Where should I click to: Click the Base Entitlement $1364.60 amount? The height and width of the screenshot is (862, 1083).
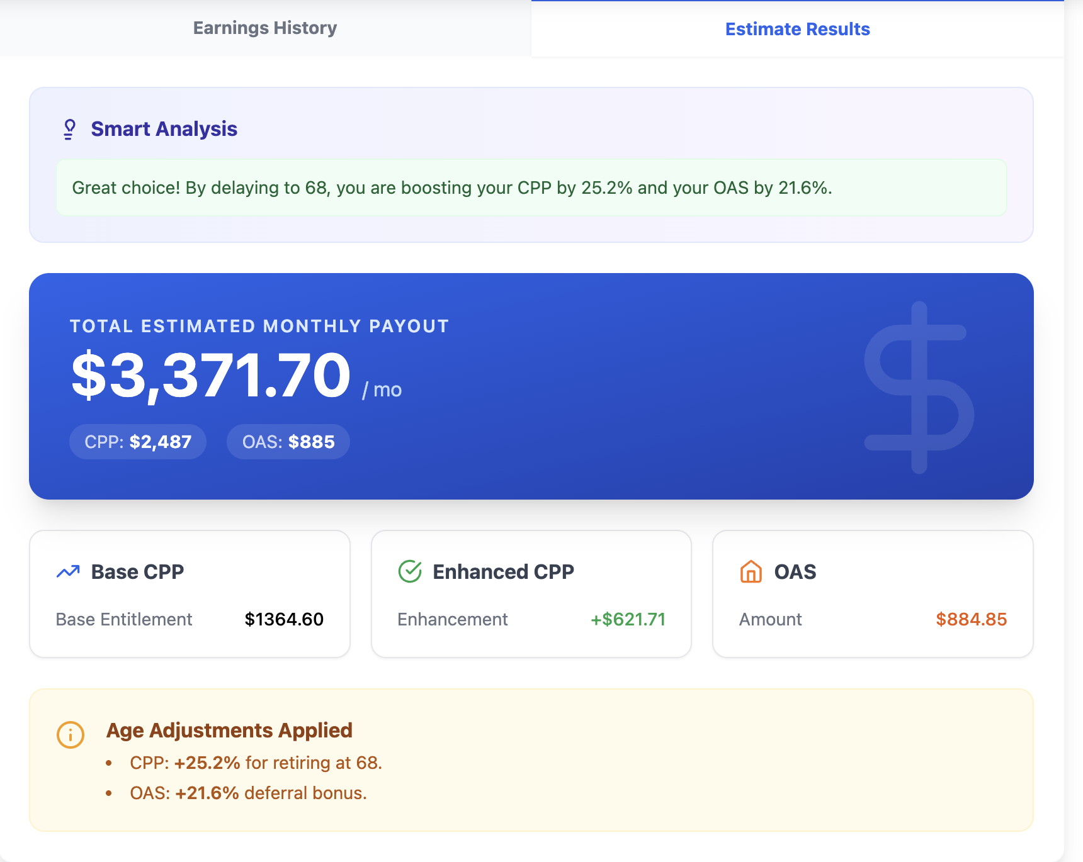click(x=285, y=619)
